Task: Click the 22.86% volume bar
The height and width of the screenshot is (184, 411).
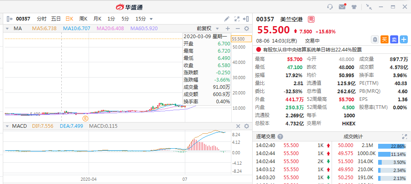Action: point(393,146)
